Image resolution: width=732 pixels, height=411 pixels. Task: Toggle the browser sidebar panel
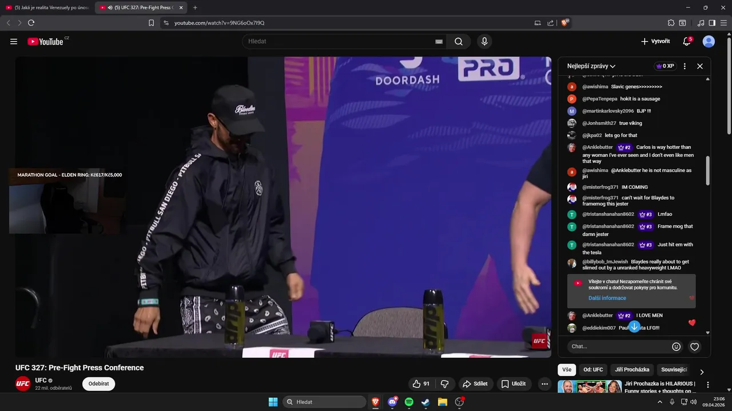coord(712,23)
